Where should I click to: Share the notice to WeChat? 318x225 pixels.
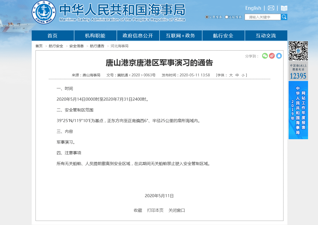(265, 56)
